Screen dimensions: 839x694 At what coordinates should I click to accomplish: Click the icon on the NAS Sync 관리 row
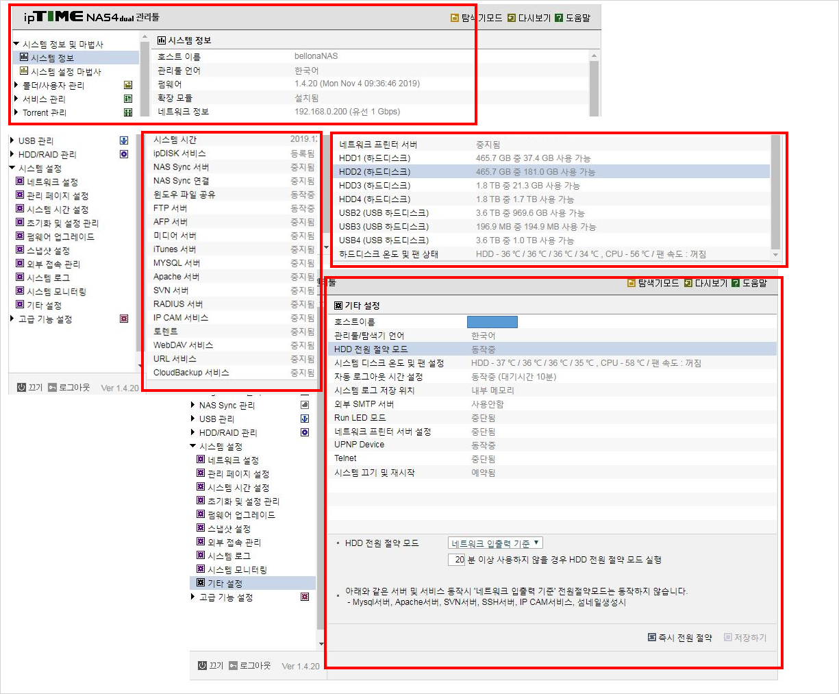pos(305,405)
